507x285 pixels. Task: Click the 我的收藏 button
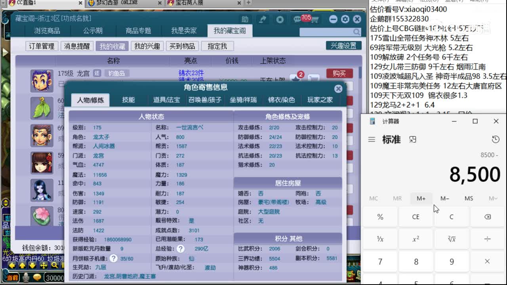click(112, 46)
